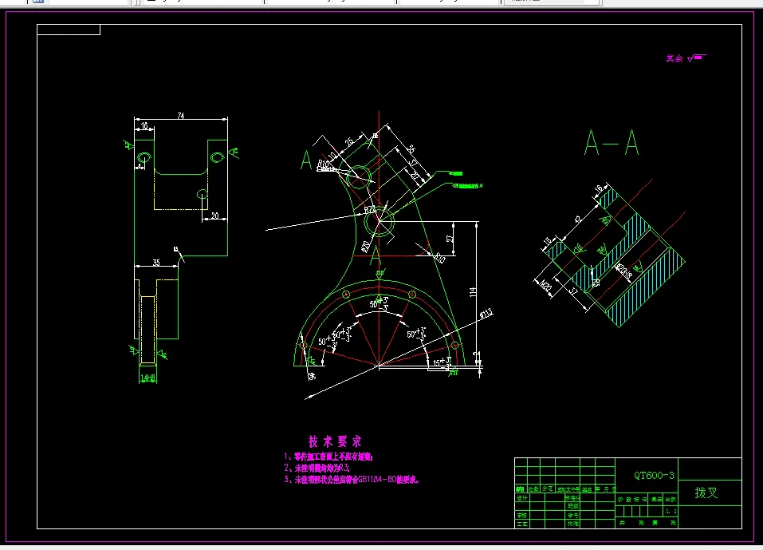Select the A section marker below the Ø20 hole

[x=375, y=255]
